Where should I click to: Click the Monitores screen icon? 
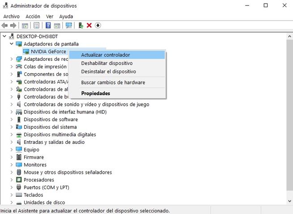(19, 165)
